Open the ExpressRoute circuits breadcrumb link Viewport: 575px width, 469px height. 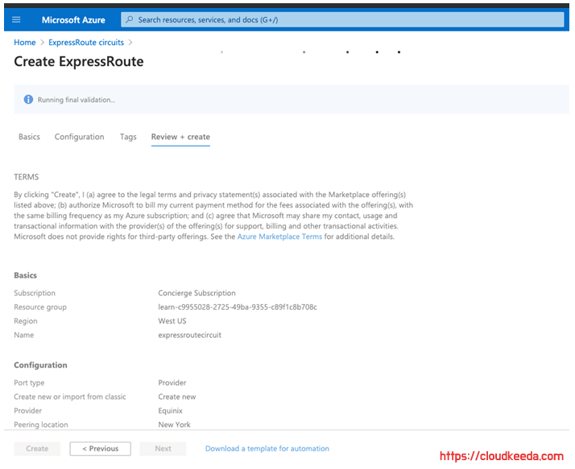point(86,43)
